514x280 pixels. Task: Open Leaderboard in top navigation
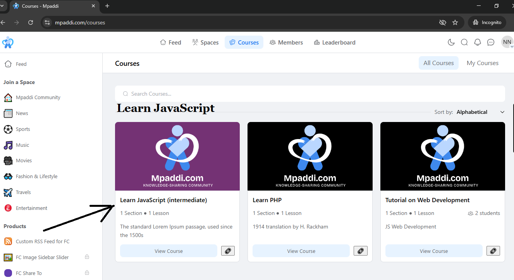click(335, 43)
